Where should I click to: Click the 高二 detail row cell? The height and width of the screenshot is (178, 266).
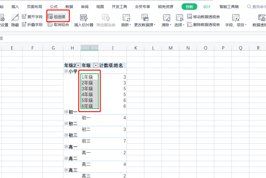pos(90,164)
